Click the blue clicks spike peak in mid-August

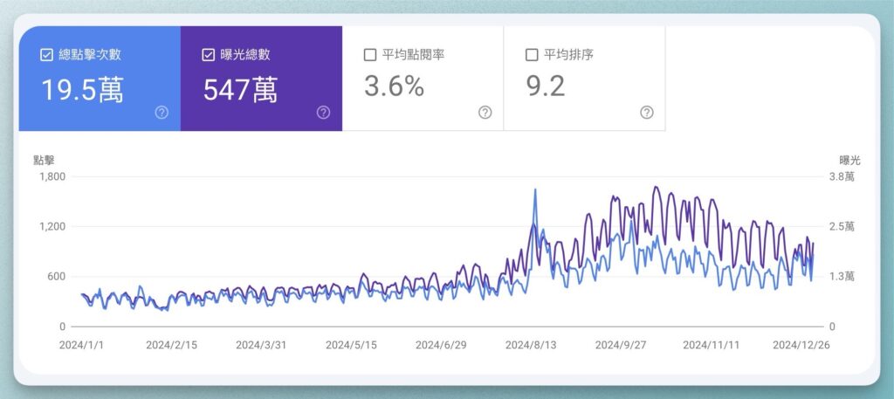click(x=535, y=189)
